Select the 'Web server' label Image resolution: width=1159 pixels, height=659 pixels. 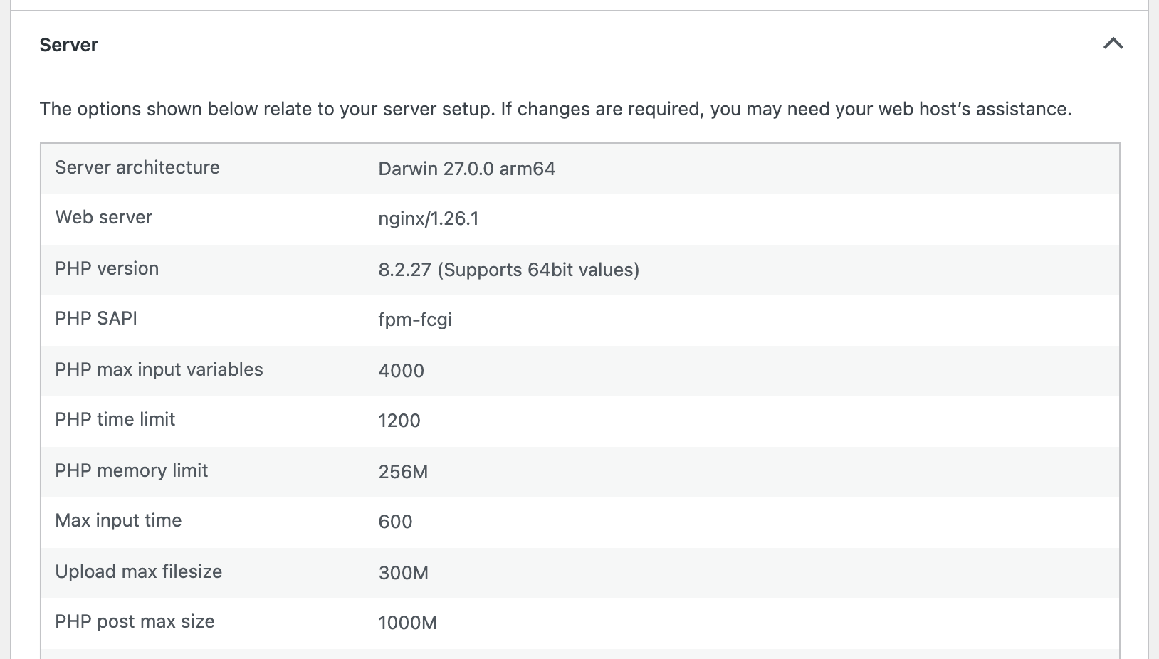click(x=104, y=217)
